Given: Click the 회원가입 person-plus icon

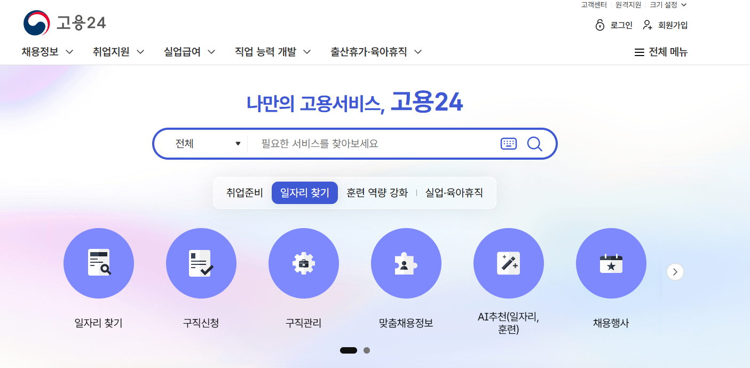Looking at the screenshot, I should tap(648, 25).
